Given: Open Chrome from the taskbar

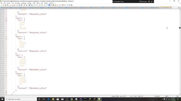Looking at the screenshot, I should [72, 99].
